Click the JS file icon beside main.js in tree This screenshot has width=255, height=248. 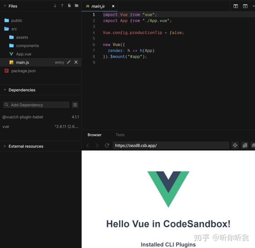11,62
